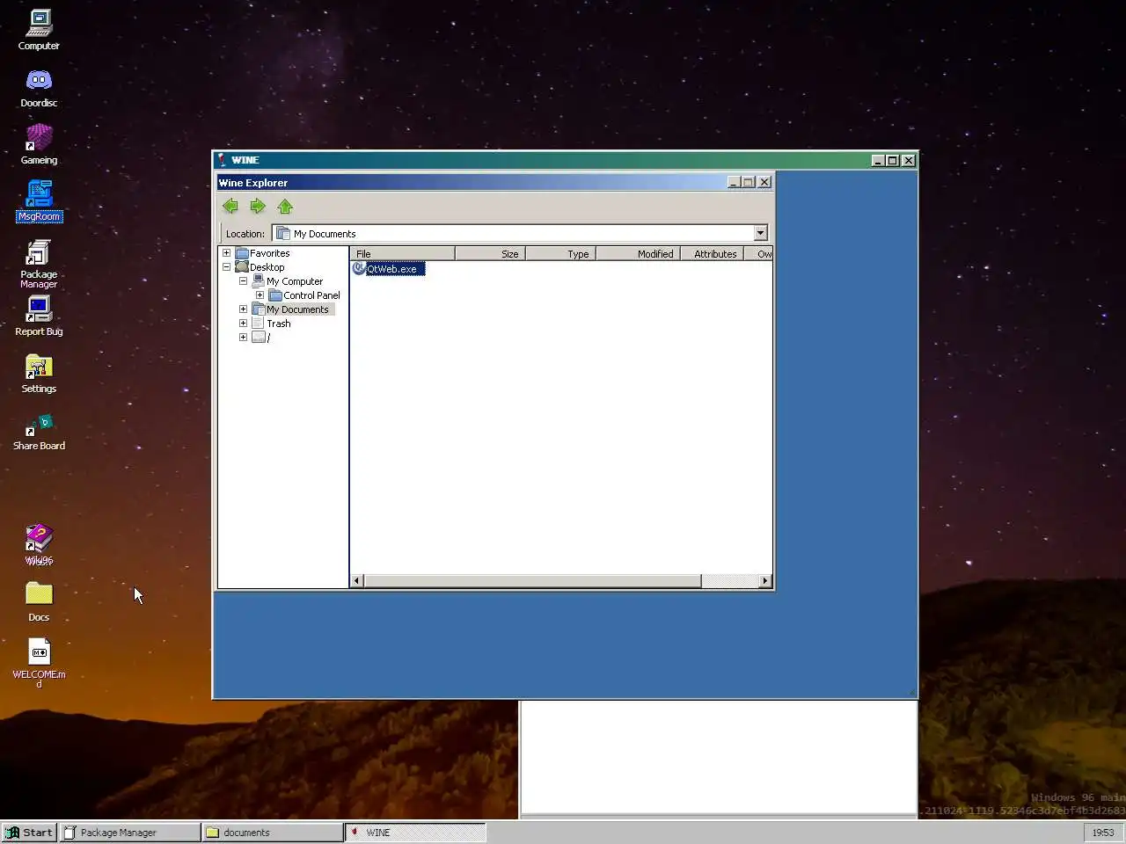Minimize the outer WINE window
Image resolution: width=1126 pixels, height=844 pixels.
[878, 160]
